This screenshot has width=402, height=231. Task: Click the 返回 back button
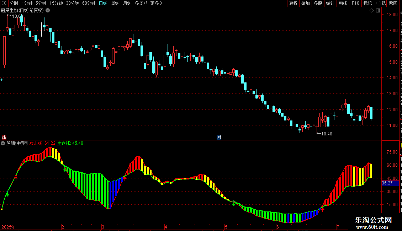coord(393,3)
